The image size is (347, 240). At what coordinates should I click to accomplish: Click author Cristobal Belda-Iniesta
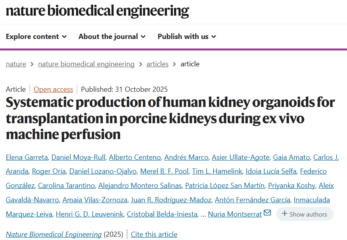162,214
